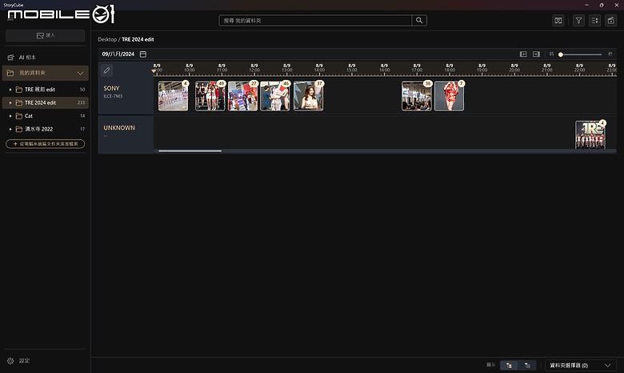624x373 pixels.
Task: Expand the Cat folder arrow
Action: pyautogui.click(x=10, y=116)
